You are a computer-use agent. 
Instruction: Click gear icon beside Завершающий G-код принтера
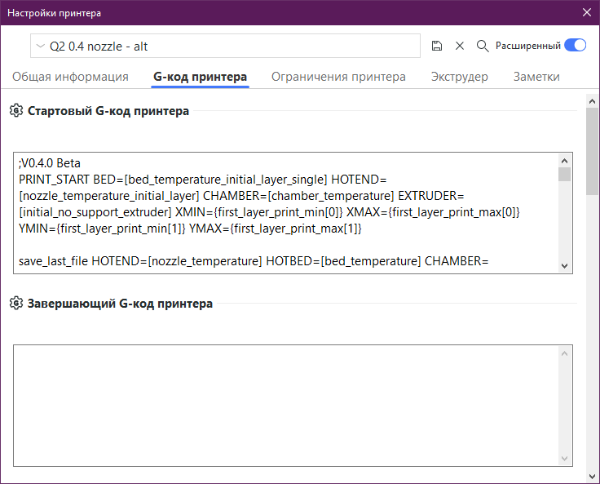pos(15,304)
